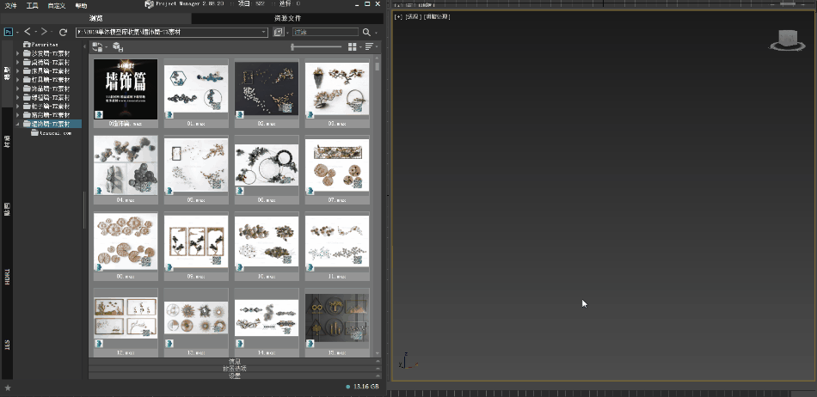Viewport: 817px width, 397px height.
Task: Refresh the current folder listing
Action: [63, 32]
